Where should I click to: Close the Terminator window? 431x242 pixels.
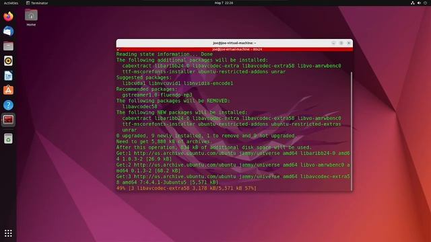coord(349,43)
